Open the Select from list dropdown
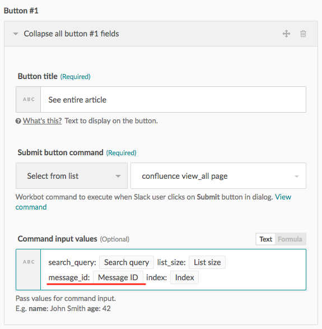The height and width of the screenshot is (329, 322). tap(72, 176)
